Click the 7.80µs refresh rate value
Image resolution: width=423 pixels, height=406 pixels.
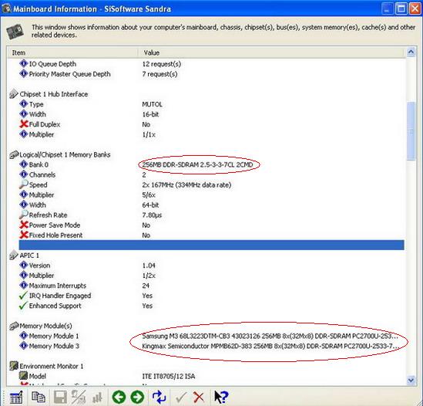[152, 215]
